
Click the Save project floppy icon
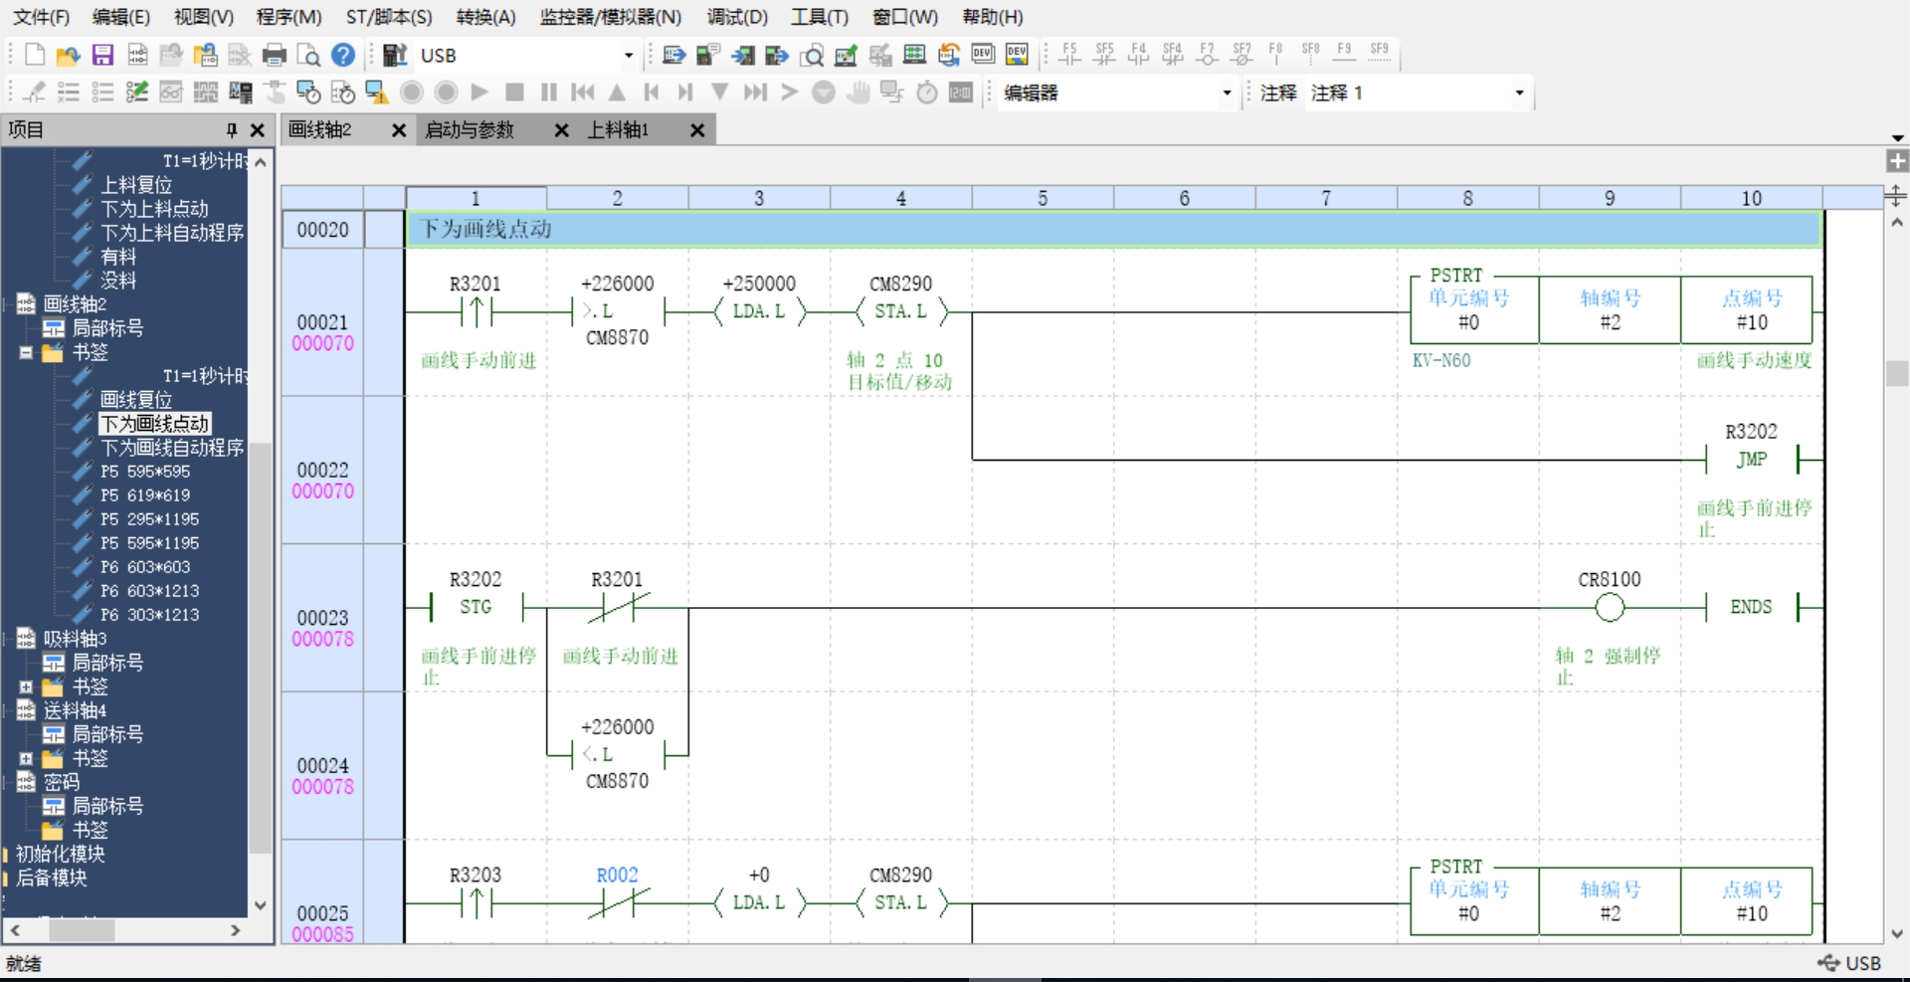[x=102, y=55]
